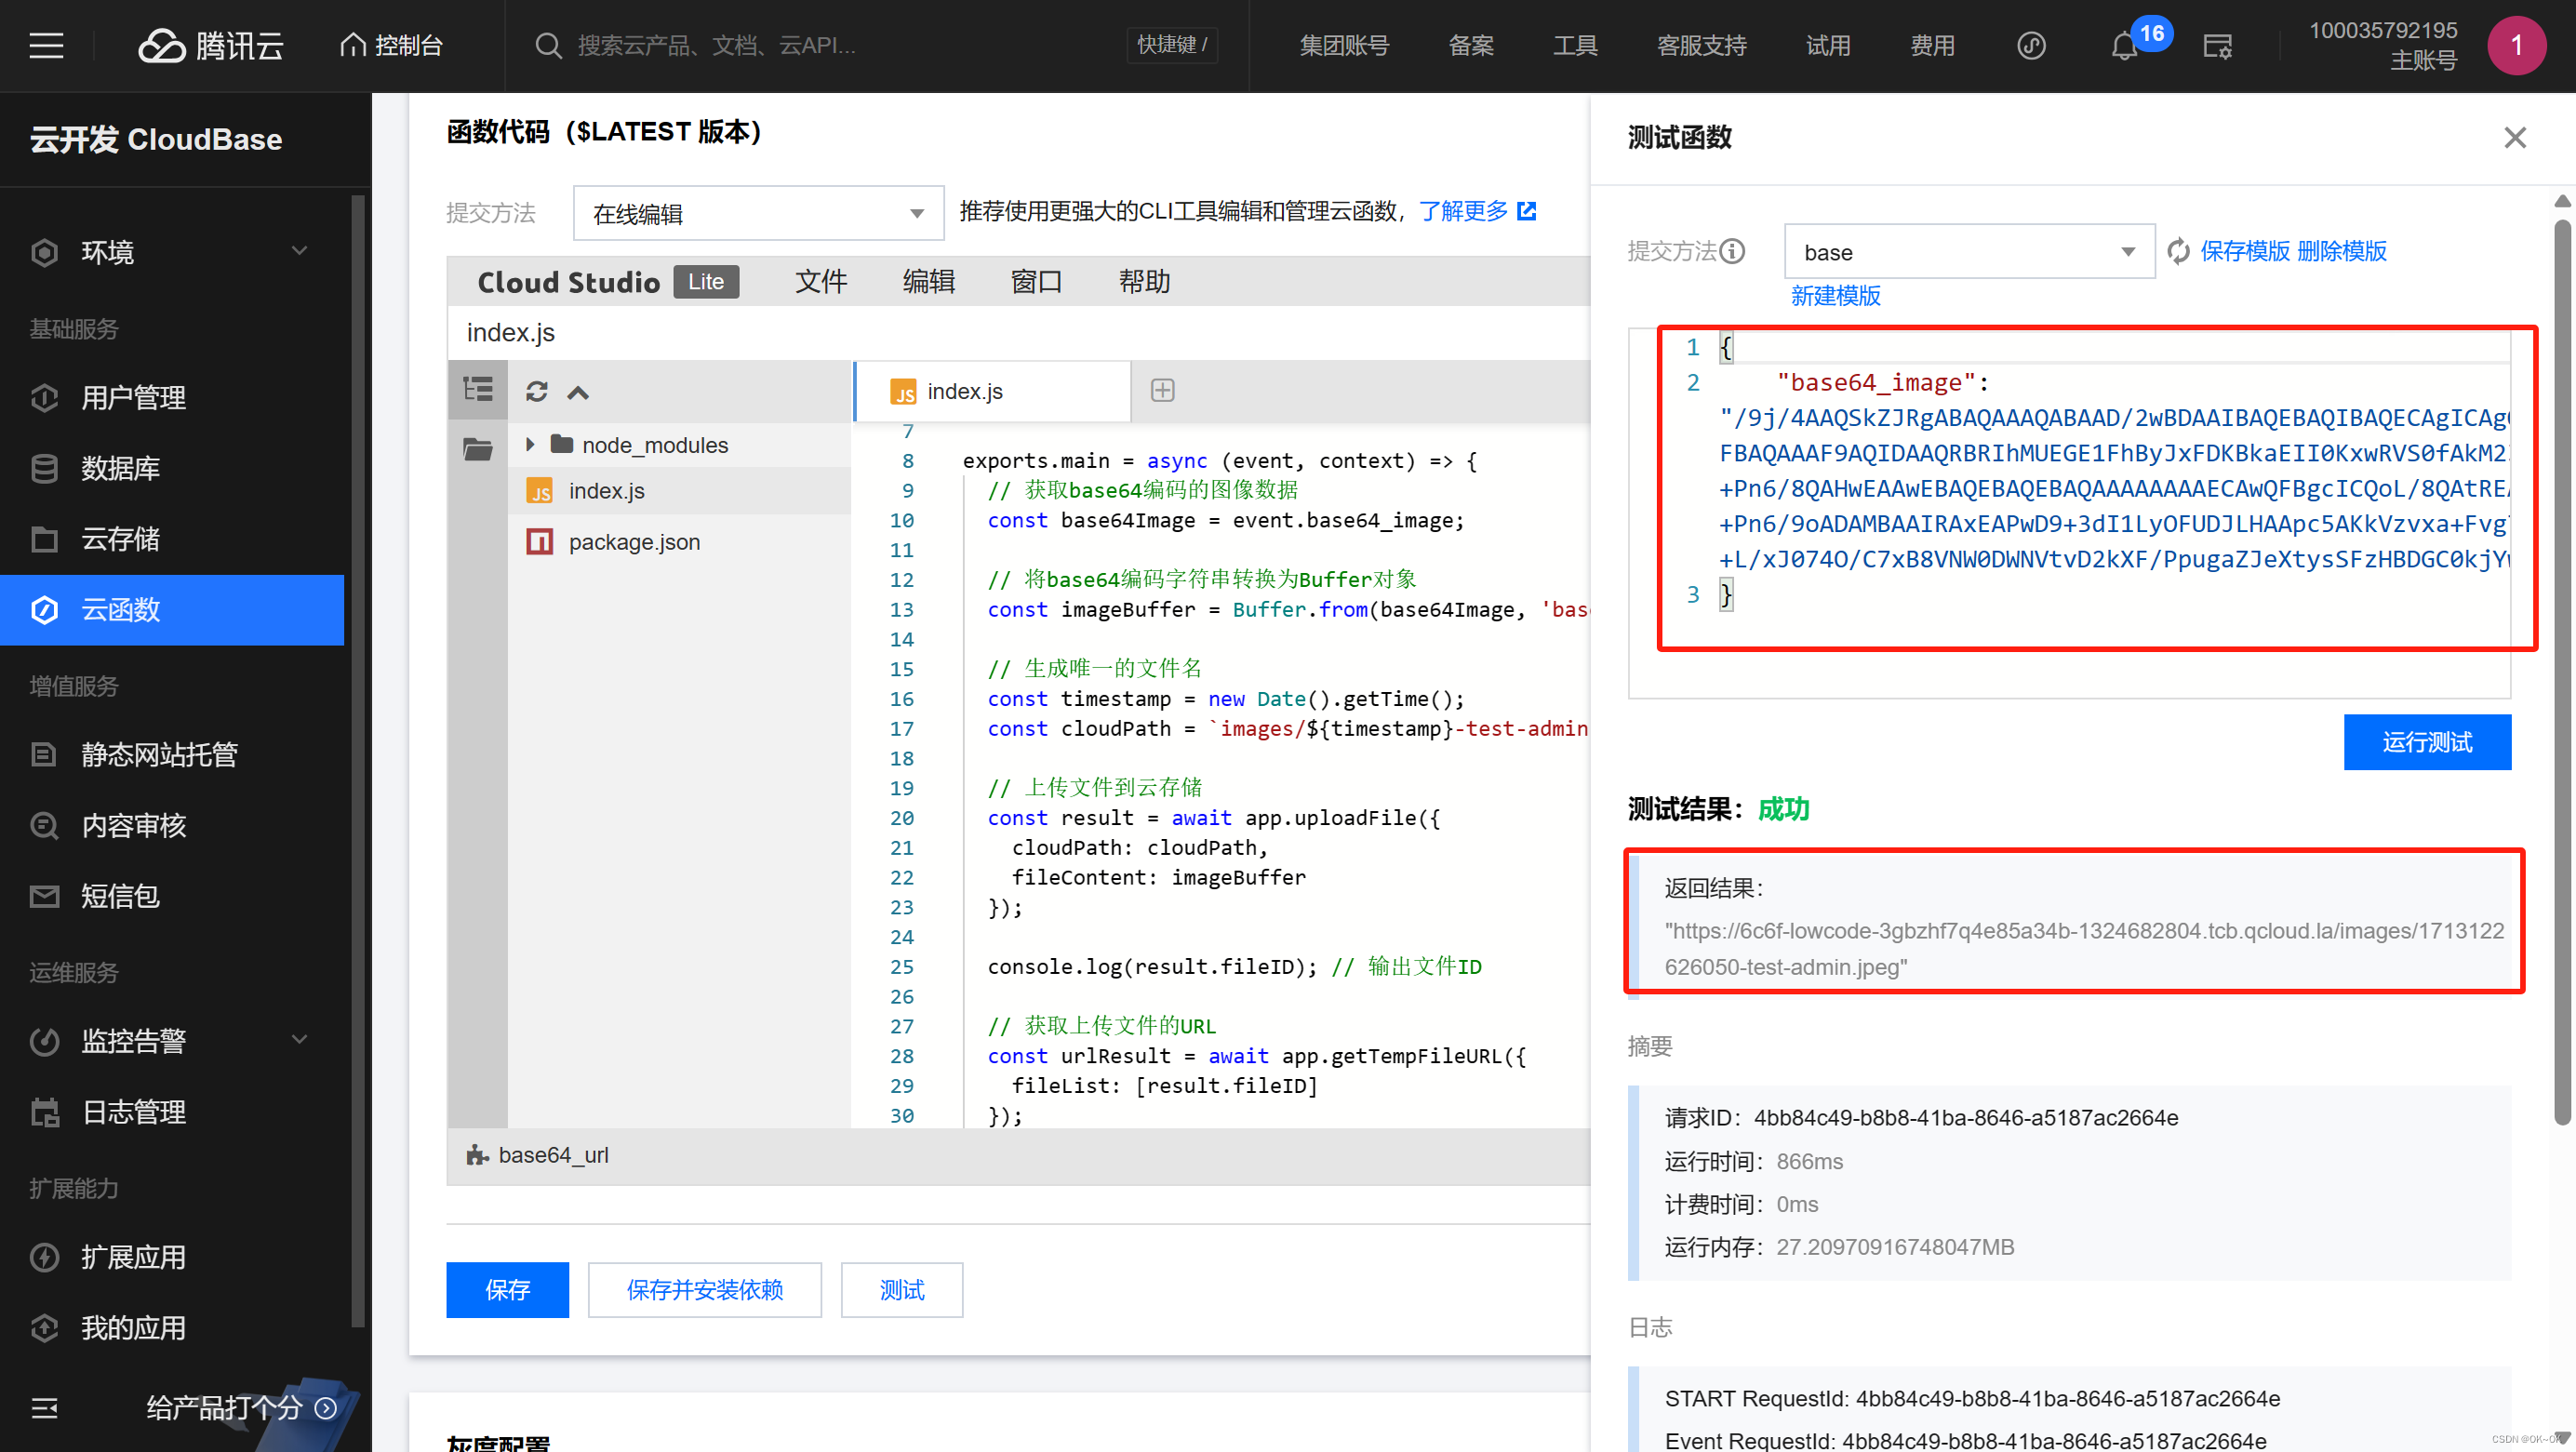Click base64_url in the status bar
2576x1452 pixels.
click(554, 1154)
